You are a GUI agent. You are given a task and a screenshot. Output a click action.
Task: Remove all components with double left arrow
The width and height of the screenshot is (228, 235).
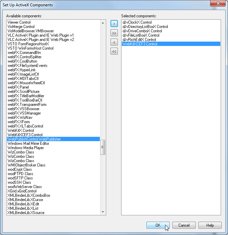click(x=114, y=51)
